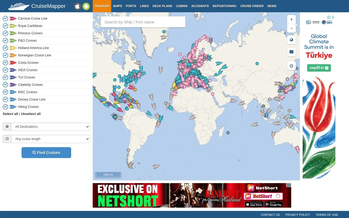
Task: Click the ship or port search field
Action: pyautogui.click(x=143, y=22)
